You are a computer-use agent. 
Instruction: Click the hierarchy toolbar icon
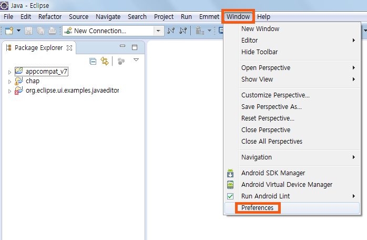coord(200,31)
